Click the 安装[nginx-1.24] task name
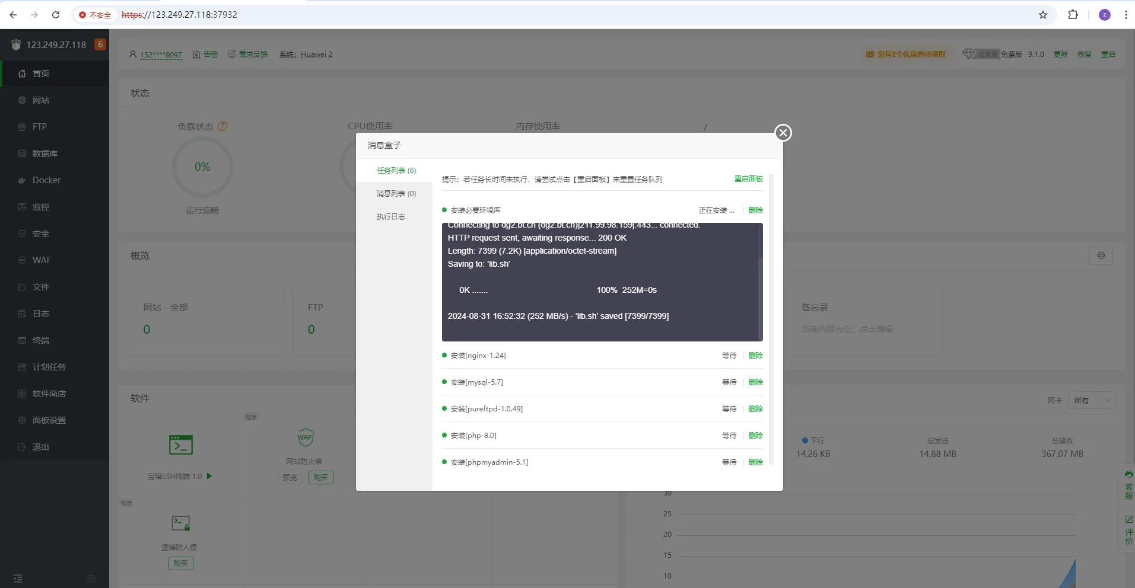This screenshot has width=1135, height=588. click(x=478, y=356)
